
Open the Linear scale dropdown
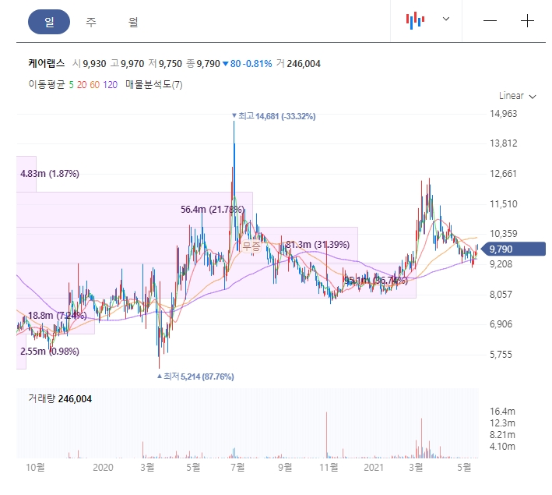tap(517, 96)
